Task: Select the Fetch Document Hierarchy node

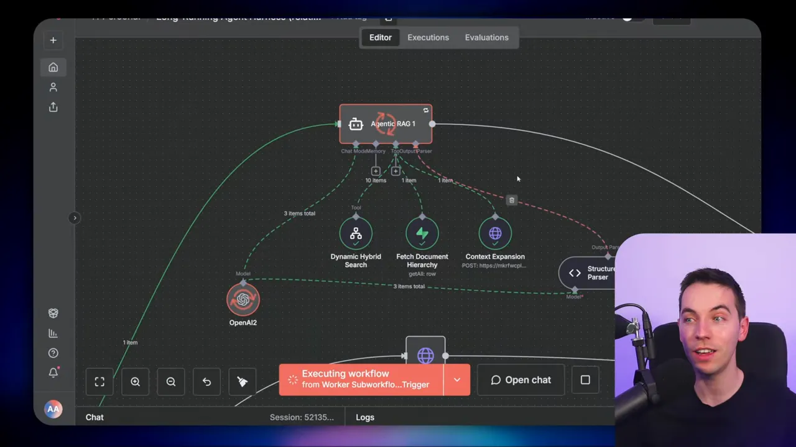Action: point(422,234)
